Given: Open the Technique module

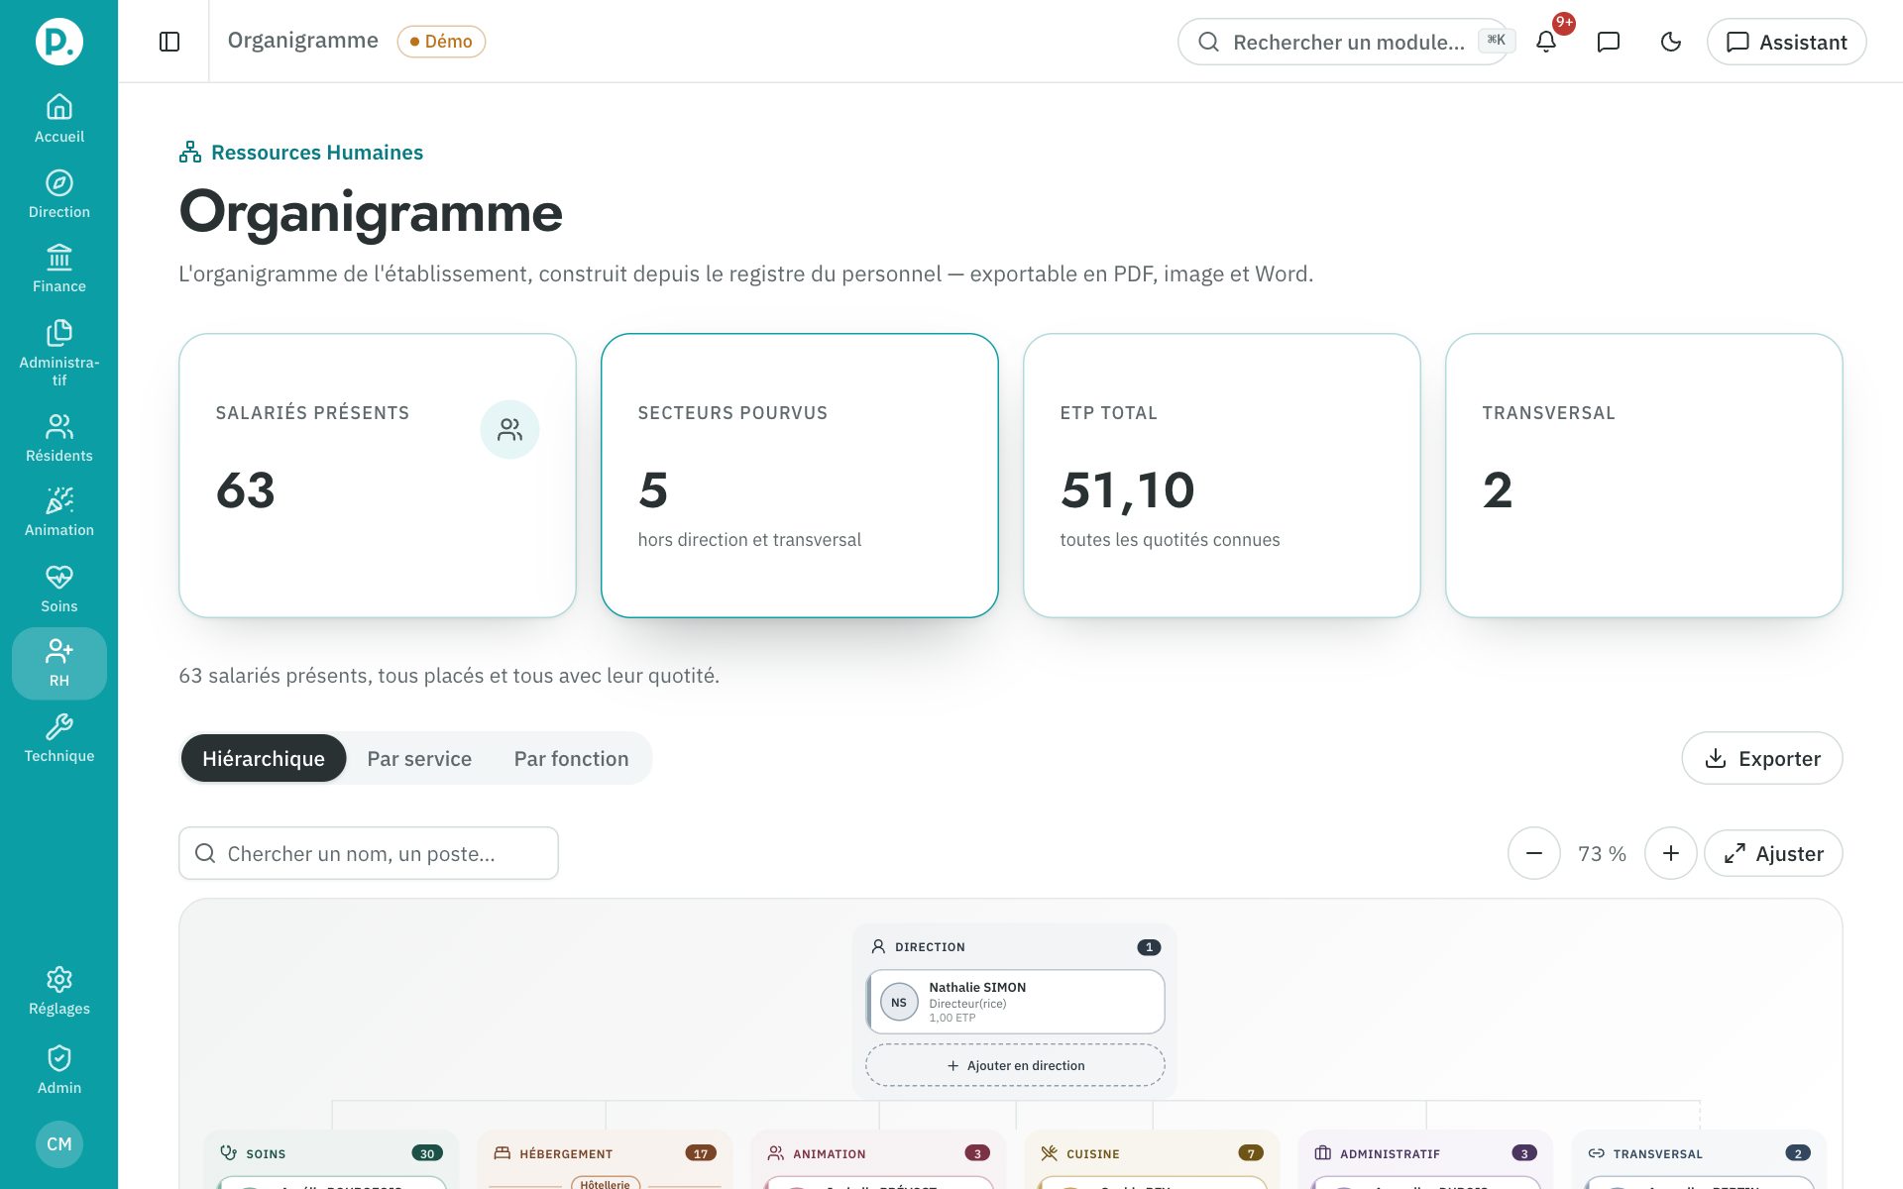Looking at the screenshot, I should coord(59,738).
